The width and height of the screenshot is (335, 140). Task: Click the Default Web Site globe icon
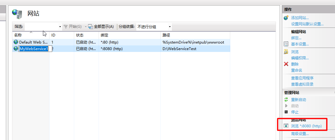point(16,42)
